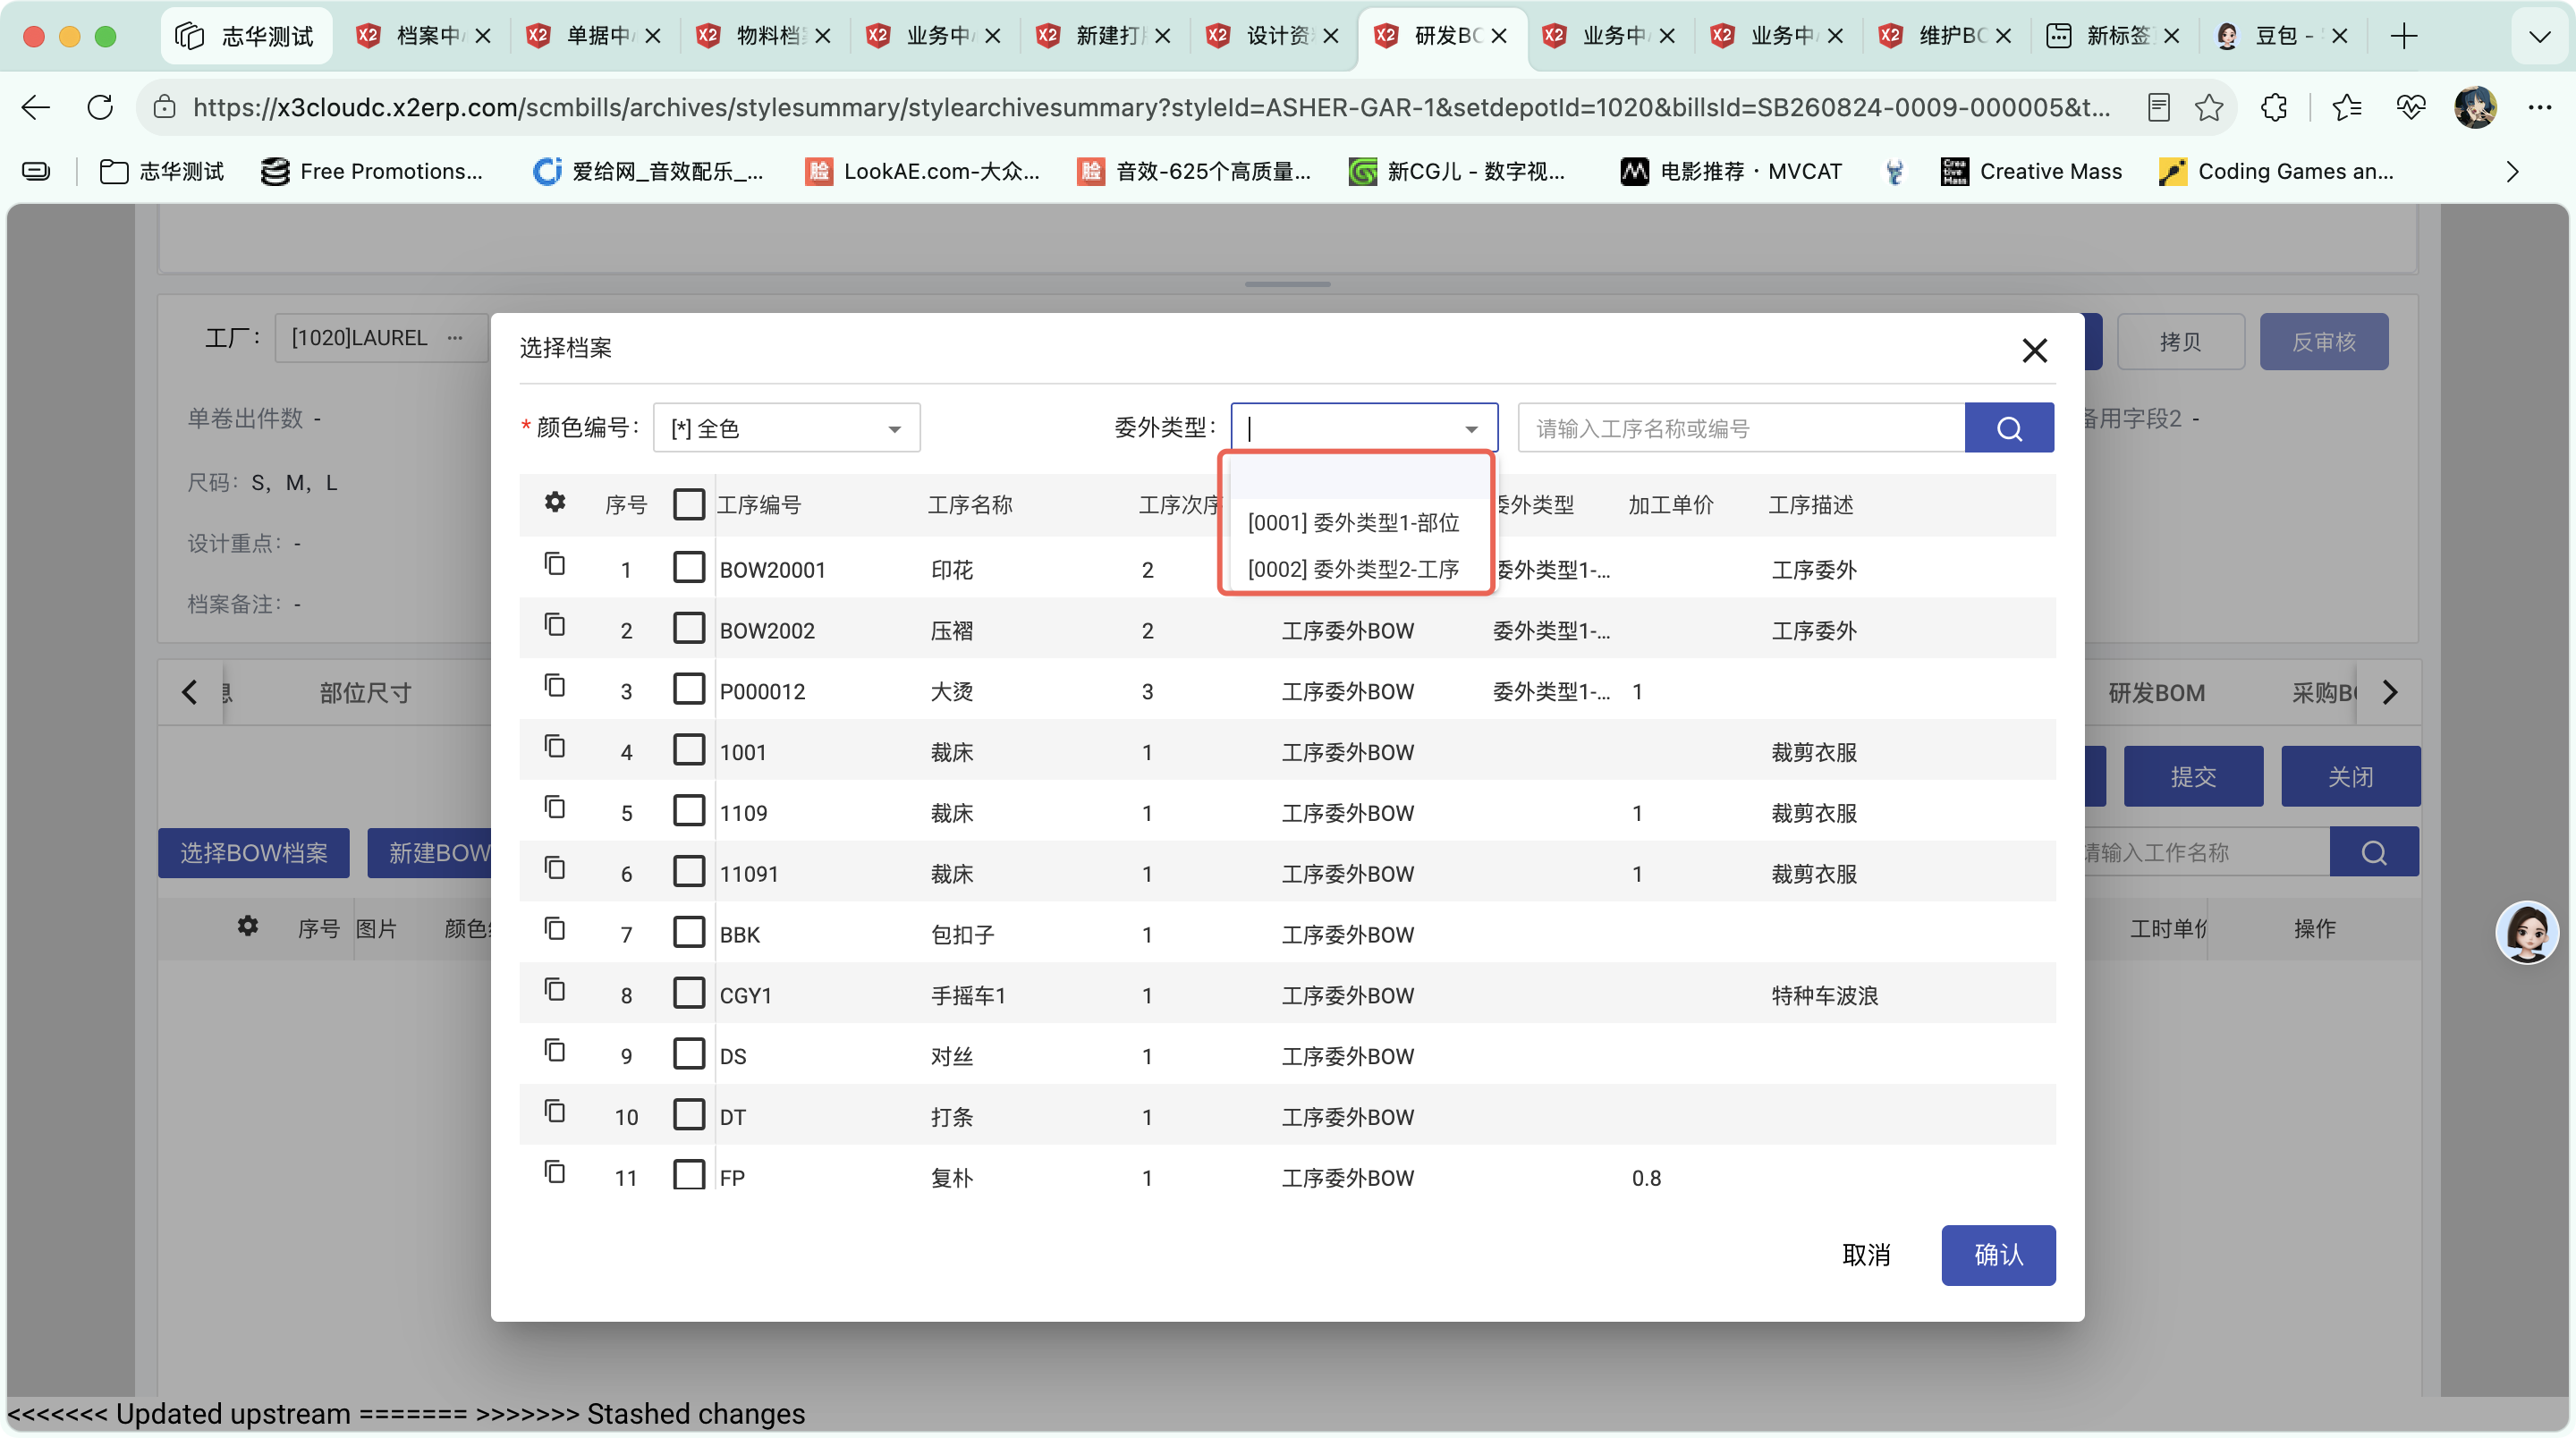
Task: Check the box for 1001 裁床
Action: point(689,749)
